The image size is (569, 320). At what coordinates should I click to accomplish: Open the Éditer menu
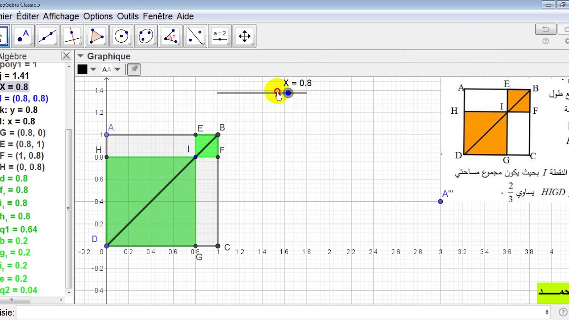click(x=28, y=16)
